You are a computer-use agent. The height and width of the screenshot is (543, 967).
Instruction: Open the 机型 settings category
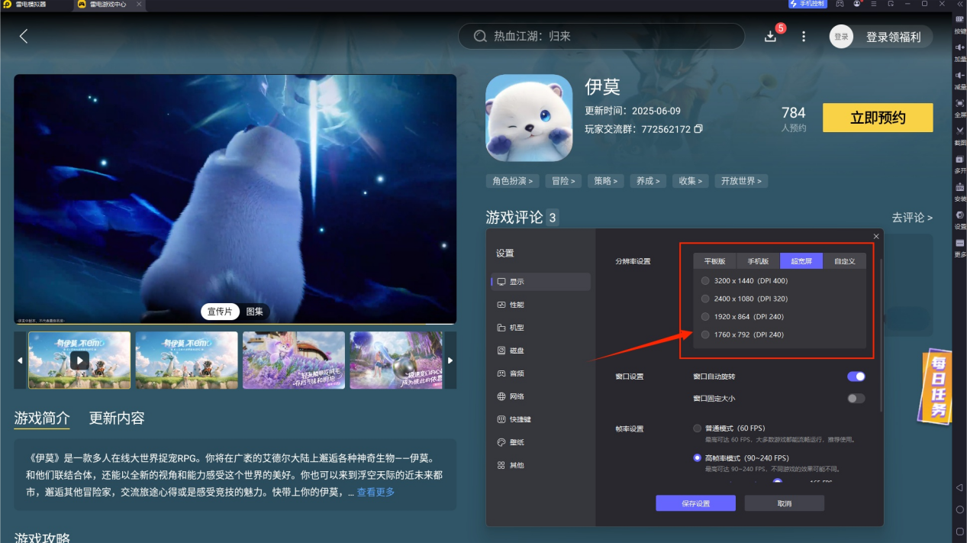541,328
